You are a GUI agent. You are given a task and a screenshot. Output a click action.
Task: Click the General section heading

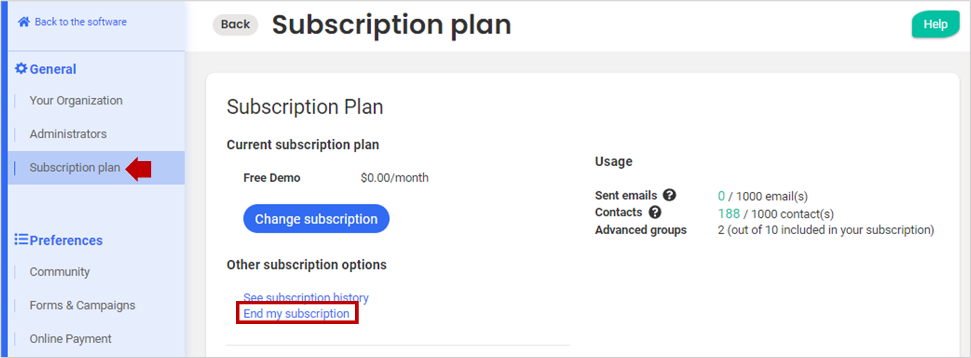53,69
